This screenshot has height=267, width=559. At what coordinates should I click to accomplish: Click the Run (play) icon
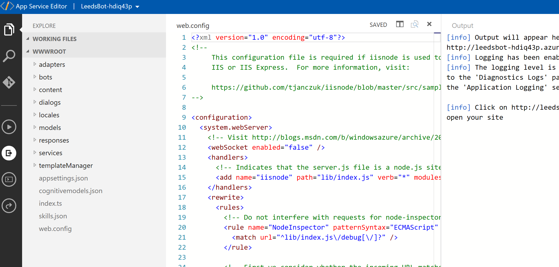[9, 127]
